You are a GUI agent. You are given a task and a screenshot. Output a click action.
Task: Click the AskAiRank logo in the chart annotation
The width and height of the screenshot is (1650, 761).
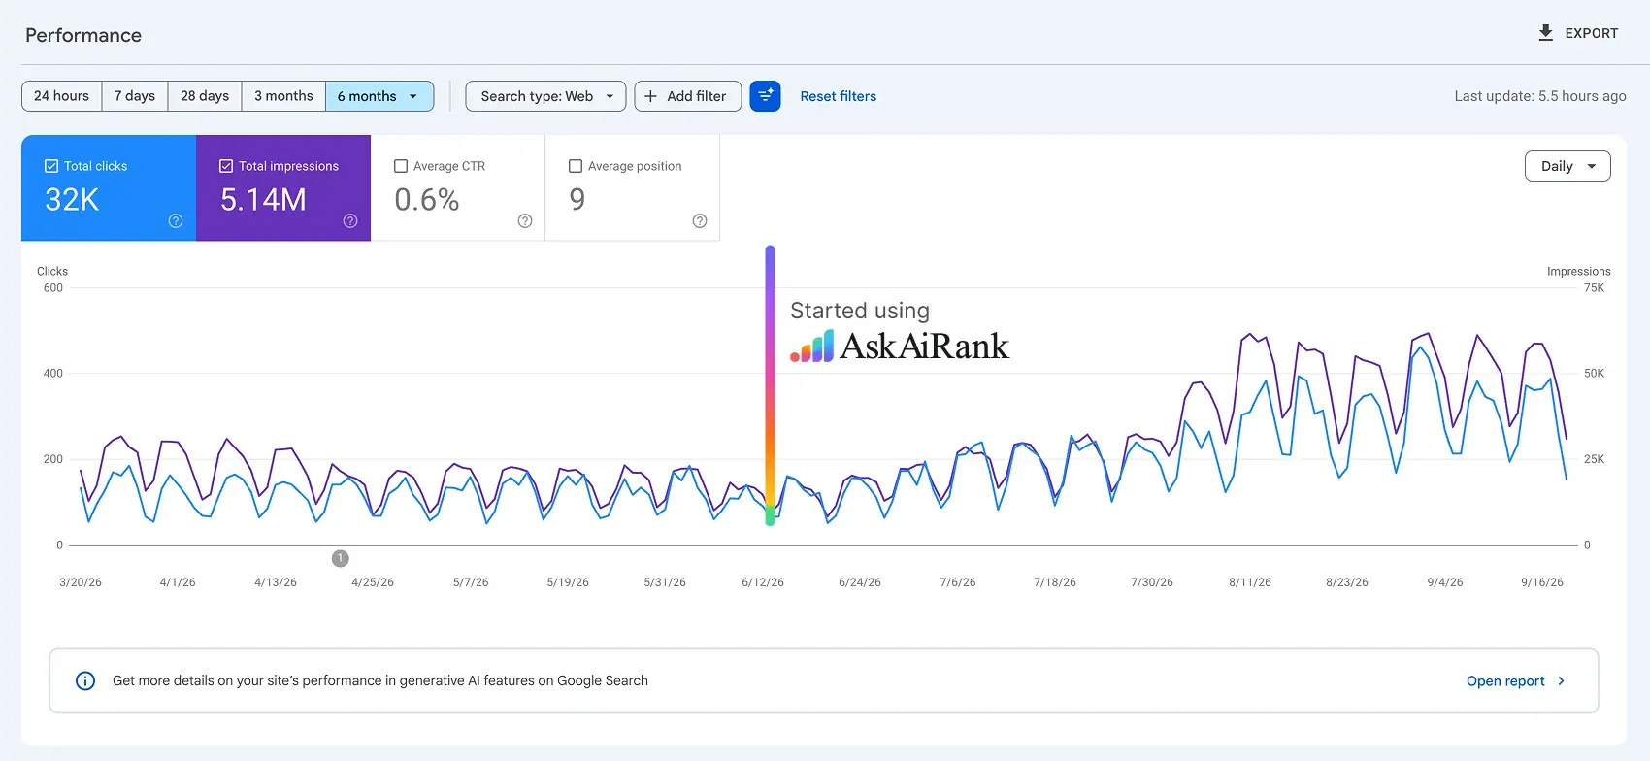pos(900,347)
